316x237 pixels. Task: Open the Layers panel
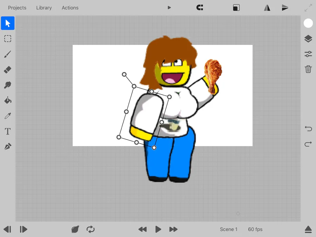point(308,39)
